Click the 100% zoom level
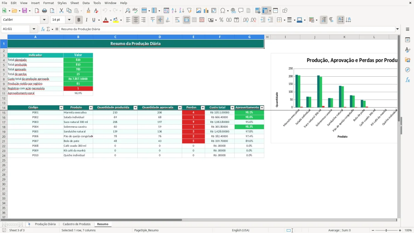This screenshot has width=414, height=233. point(408,230)
